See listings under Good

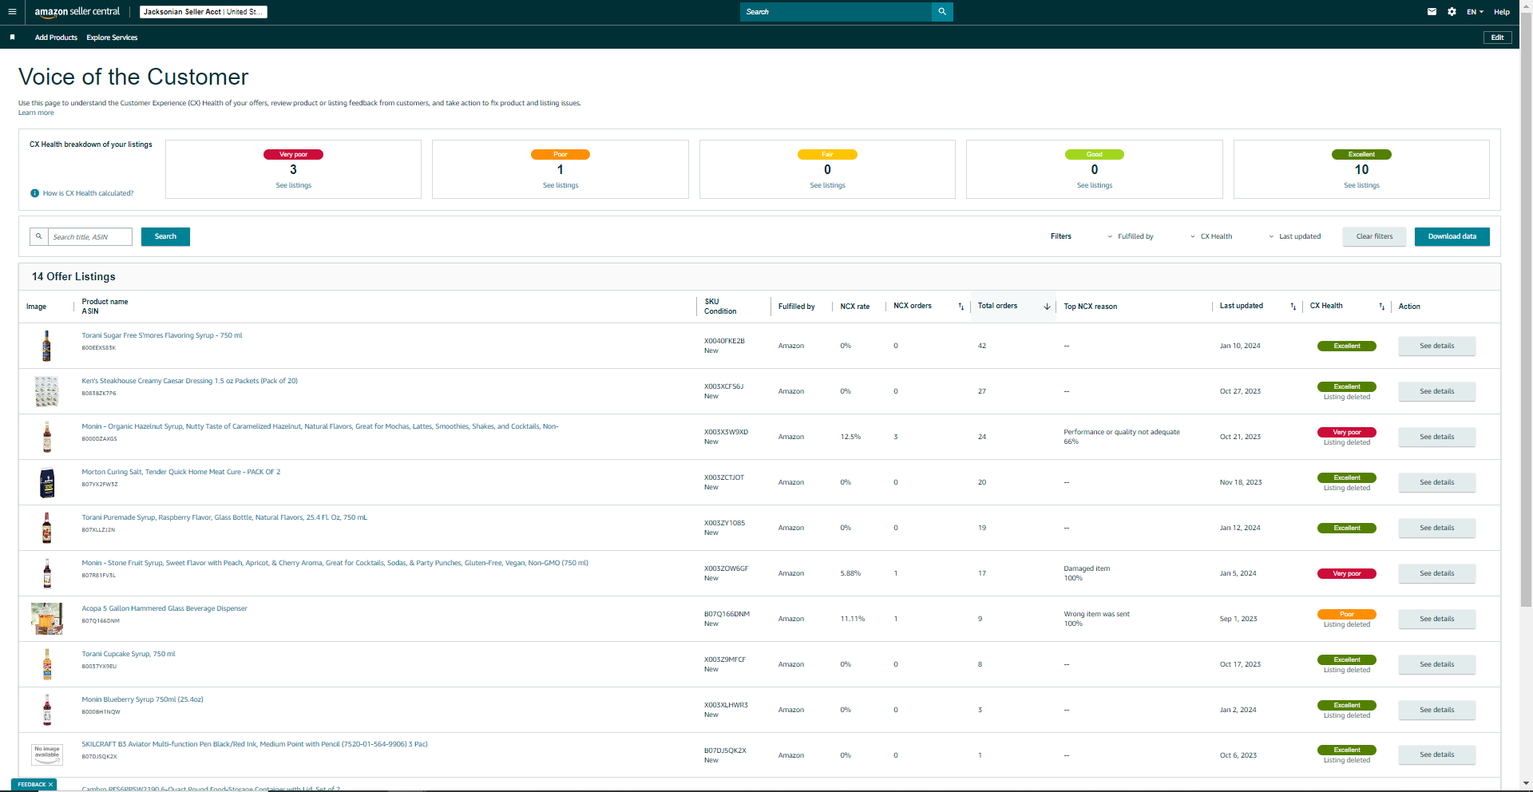(x=1094, y=185)
